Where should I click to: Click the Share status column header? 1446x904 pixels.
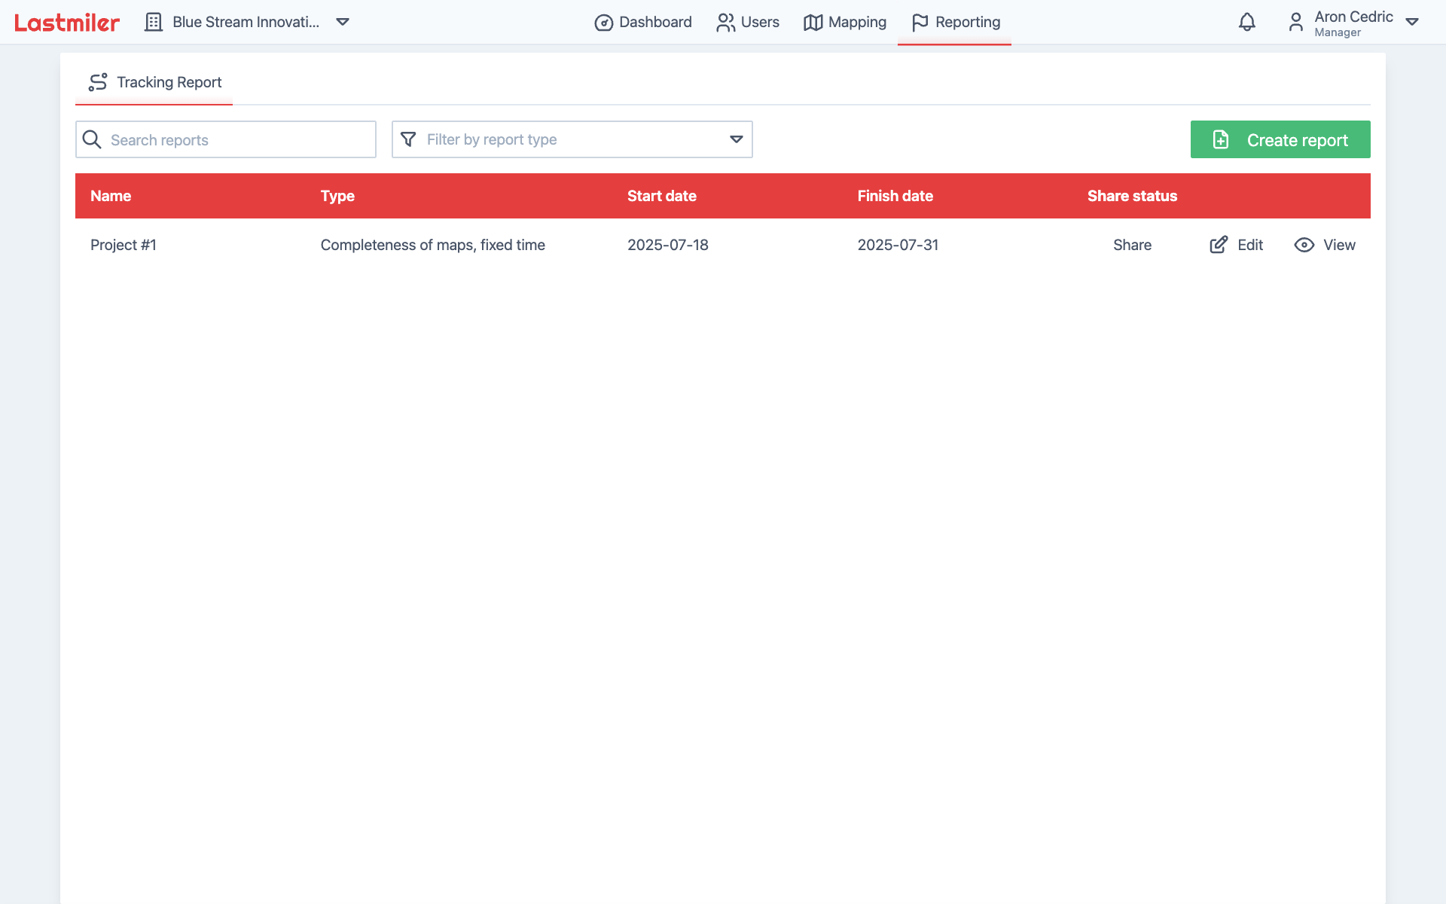[1132, 196]
